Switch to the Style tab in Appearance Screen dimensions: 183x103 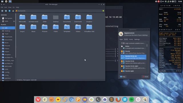tap(121, 39)
